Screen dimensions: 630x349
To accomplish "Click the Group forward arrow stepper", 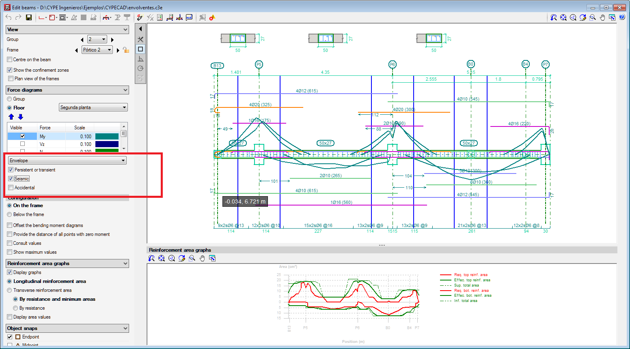I will click(x=113, y=39).
